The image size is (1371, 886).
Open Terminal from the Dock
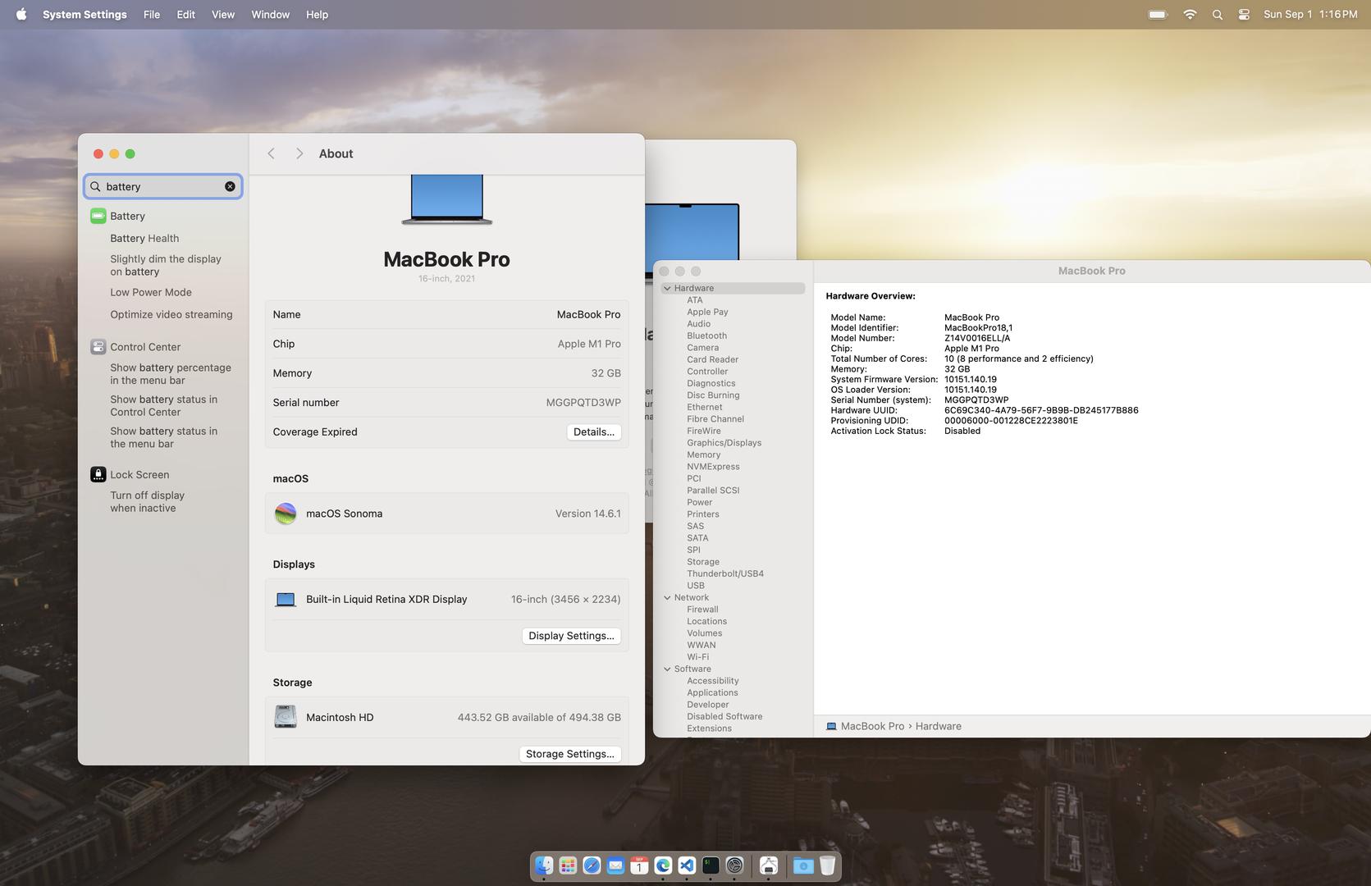tap(711, 865)
